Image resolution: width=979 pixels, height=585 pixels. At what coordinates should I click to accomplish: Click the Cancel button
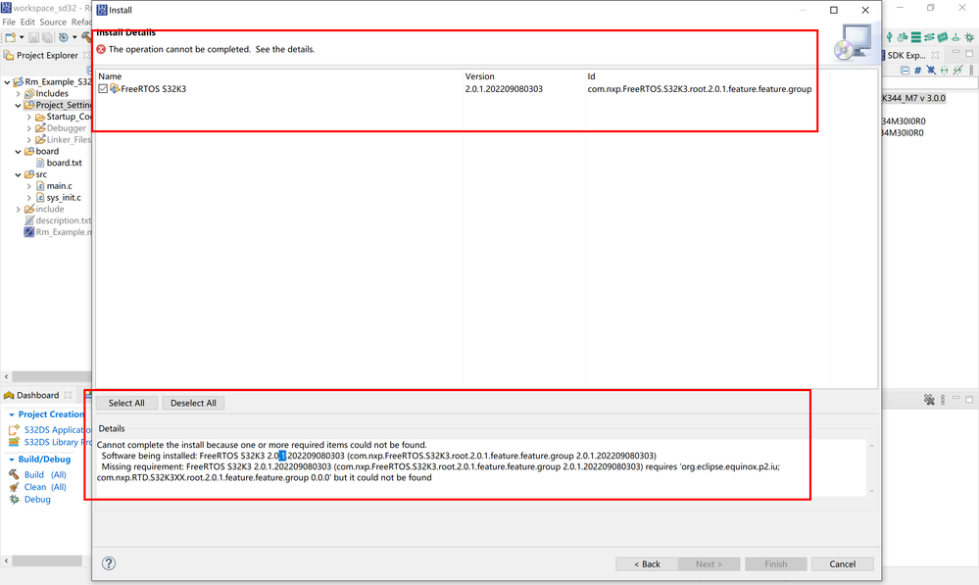842,563
